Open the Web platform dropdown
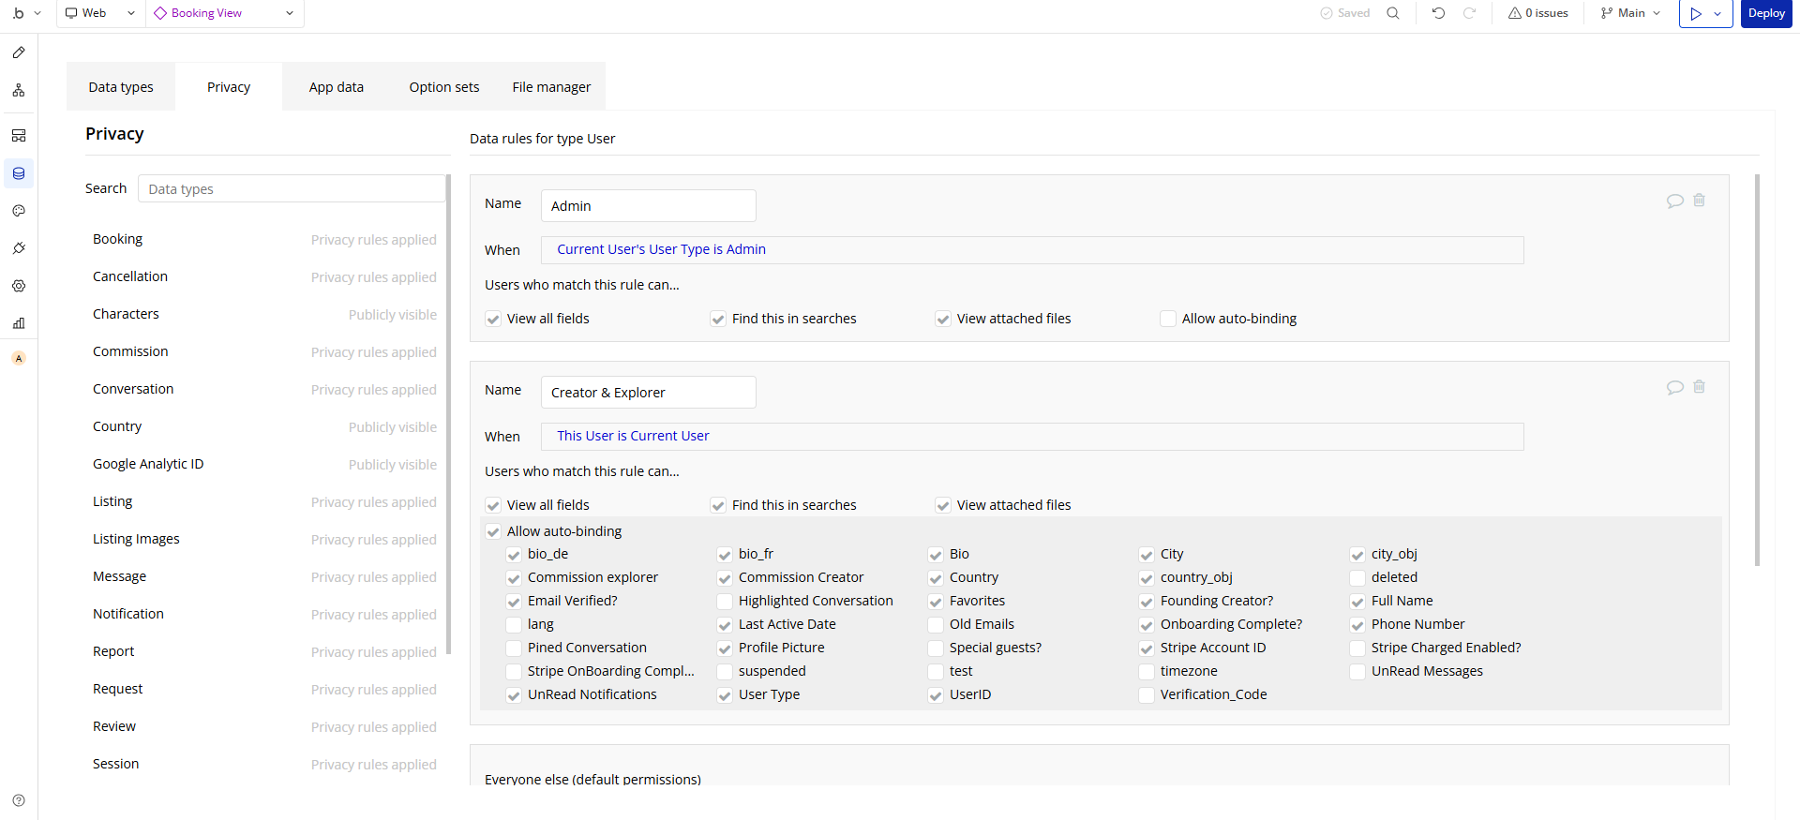The width and height of the screenshot is (1800, 820). tap(99, 13)
